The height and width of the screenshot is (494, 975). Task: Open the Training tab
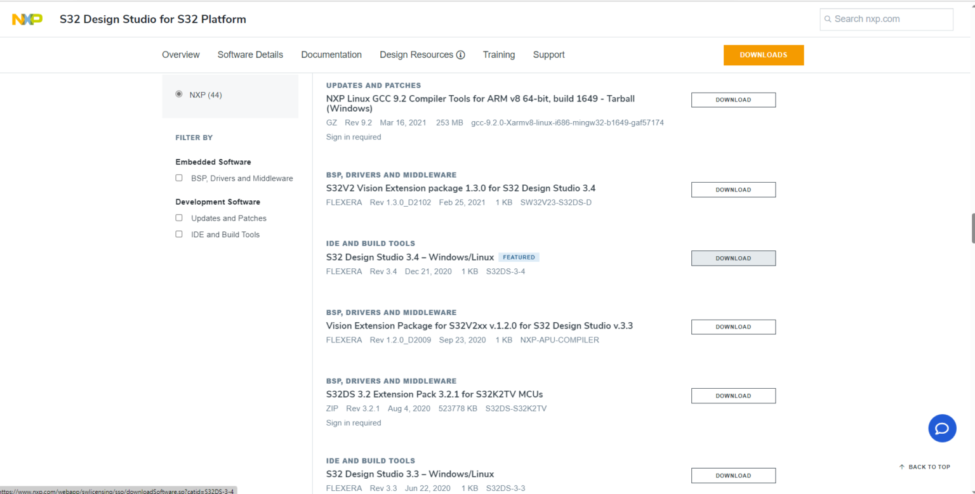[x=499, y=55]
